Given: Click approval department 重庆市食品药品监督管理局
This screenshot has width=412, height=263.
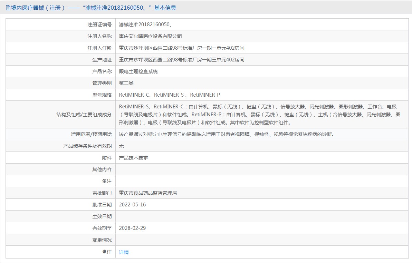Looking at the screenshot, I should pos(148,193).
